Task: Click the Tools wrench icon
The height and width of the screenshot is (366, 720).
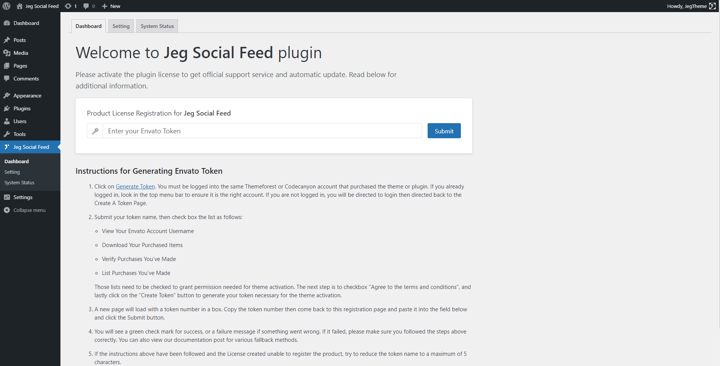Action: (x=7, y=134)
